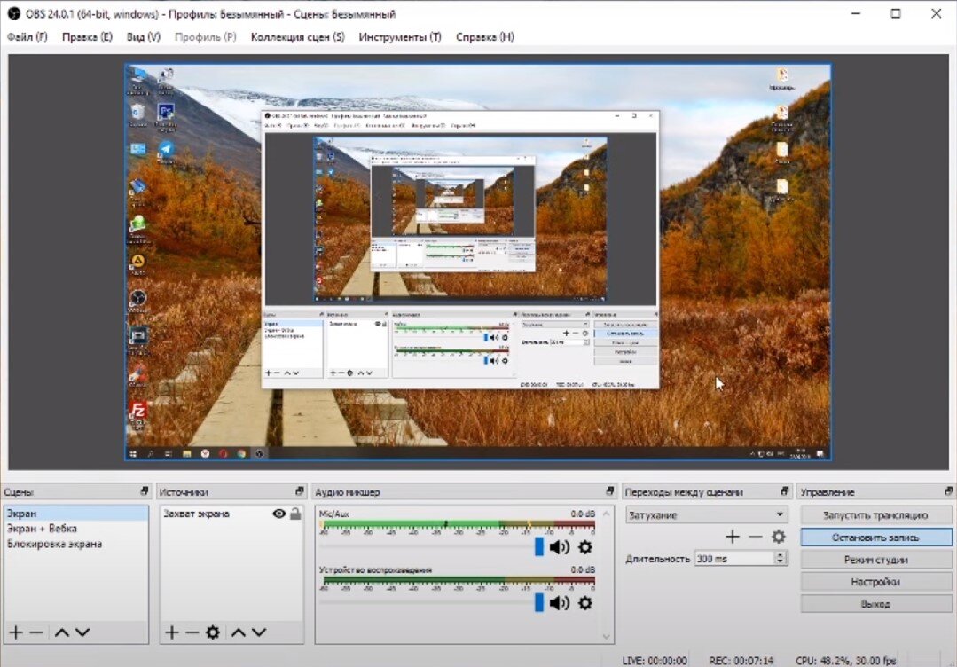Screen dimensions: 957x667
Task: Remove scene transition with minus
Action: pyautogui.click(x=755, y=537)
